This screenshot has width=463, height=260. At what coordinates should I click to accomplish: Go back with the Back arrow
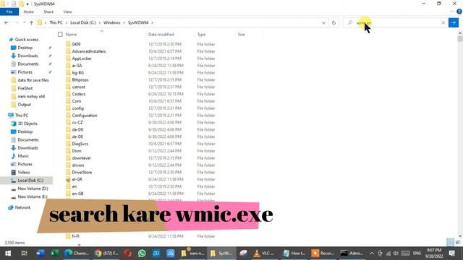[x=7, y=22]
